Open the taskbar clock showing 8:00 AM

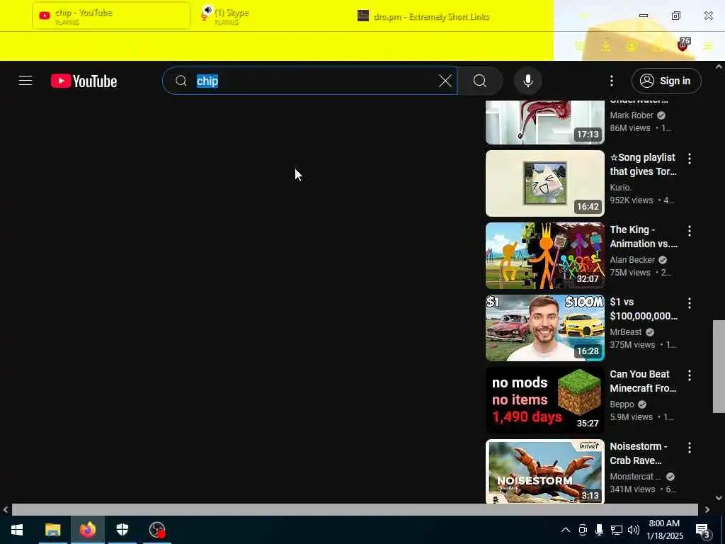coord(664,530)
